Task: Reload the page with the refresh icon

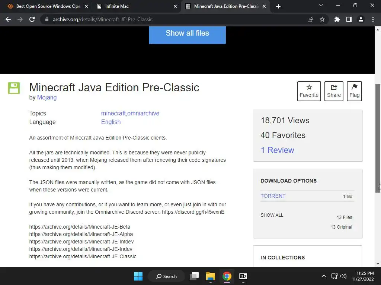Action: 32,19
